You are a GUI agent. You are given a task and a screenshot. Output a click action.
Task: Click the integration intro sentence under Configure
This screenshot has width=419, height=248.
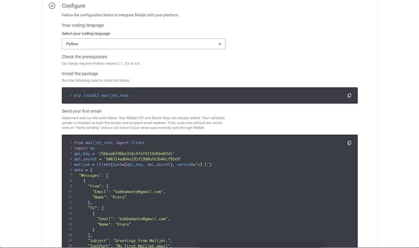[x=120, y=15]
